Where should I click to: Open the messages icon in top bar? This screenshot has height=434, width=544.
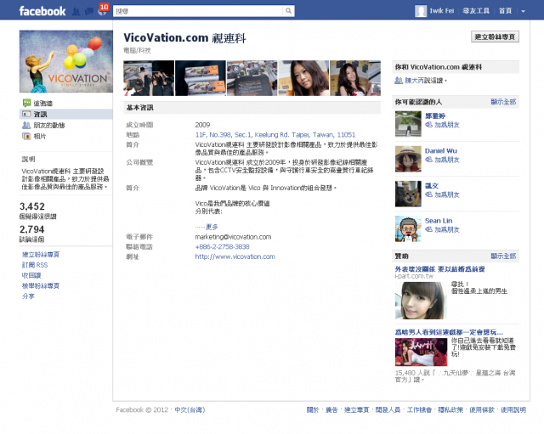(x=89, y=11)
